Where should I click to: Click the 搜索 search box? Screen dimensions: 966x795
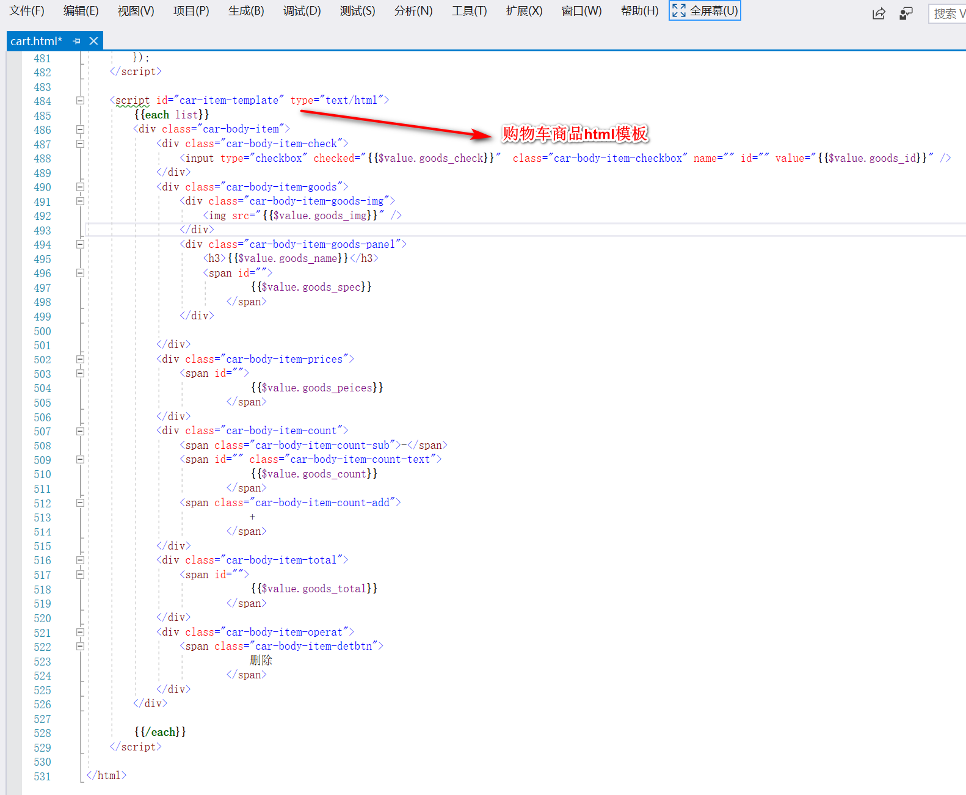948,13
